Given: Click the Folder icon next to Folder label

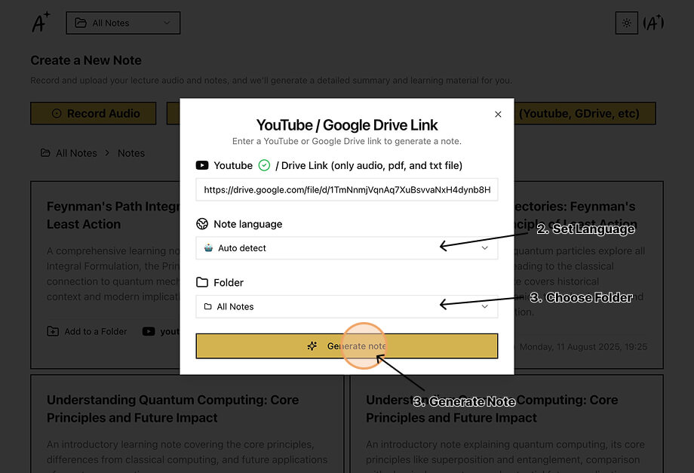Looking at the screenshot, I should point(202,282).
